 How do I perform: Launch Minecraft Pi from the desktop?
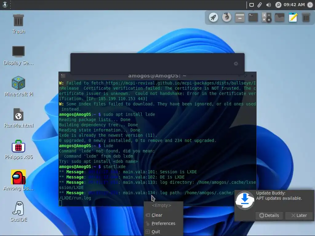pos(18,86)
